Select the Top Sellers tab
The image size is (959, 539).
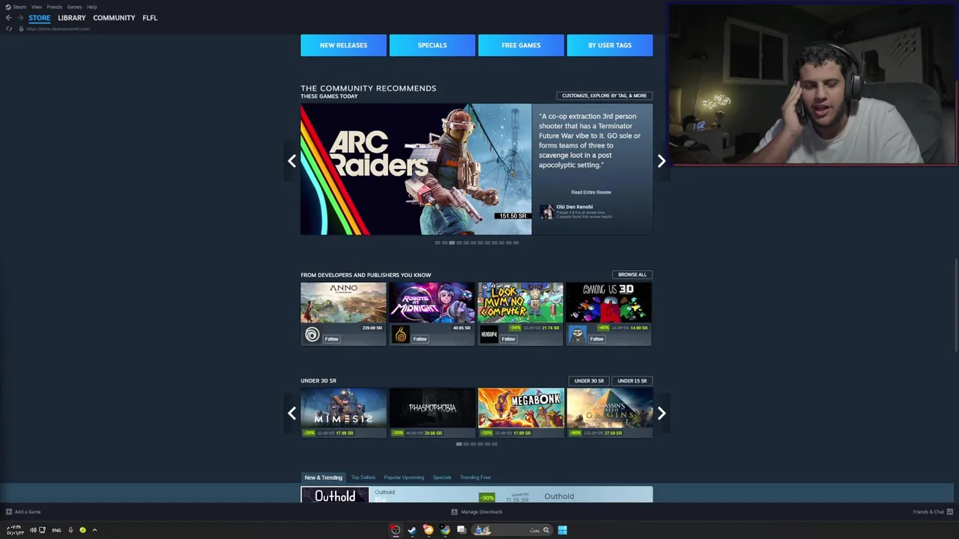click(x=363, y=478)
